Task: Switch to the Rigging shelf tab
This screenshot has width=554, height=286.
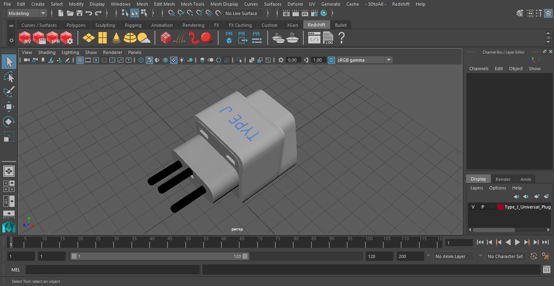Action: [x=133, y=25]
